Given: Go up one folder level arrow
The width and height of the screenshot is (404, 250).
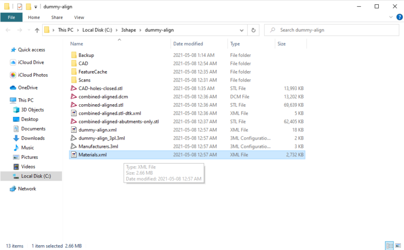Looking at the screenshot, I should (37, 30).
